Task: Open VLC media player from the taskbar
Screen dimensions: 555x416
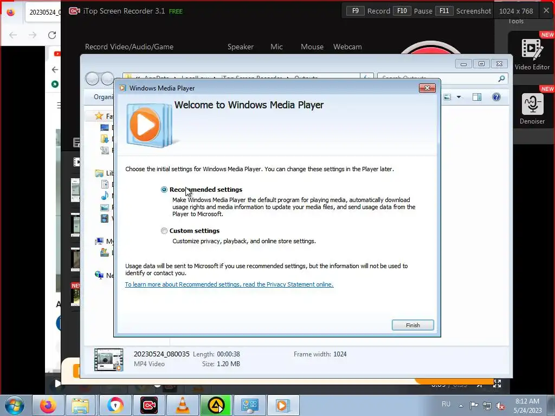Action: tap(182, 405)
